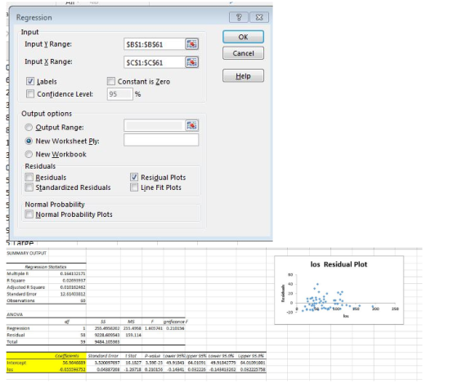Click the Standard Error label cell in Regression Statistics
Viewport: 458px width, 388px height.
[21, 294]
